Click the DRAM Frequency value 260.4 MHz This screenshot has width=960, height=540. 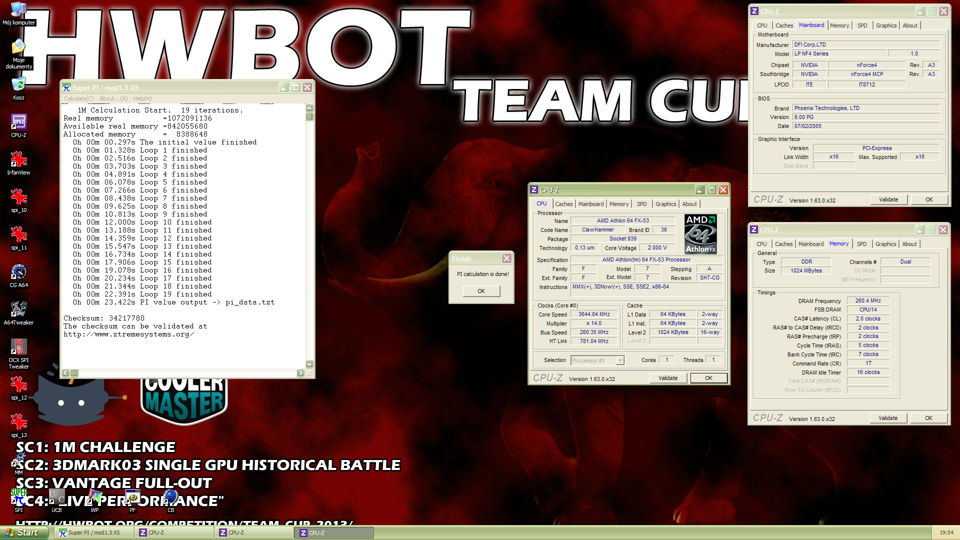tap(868, 301)
